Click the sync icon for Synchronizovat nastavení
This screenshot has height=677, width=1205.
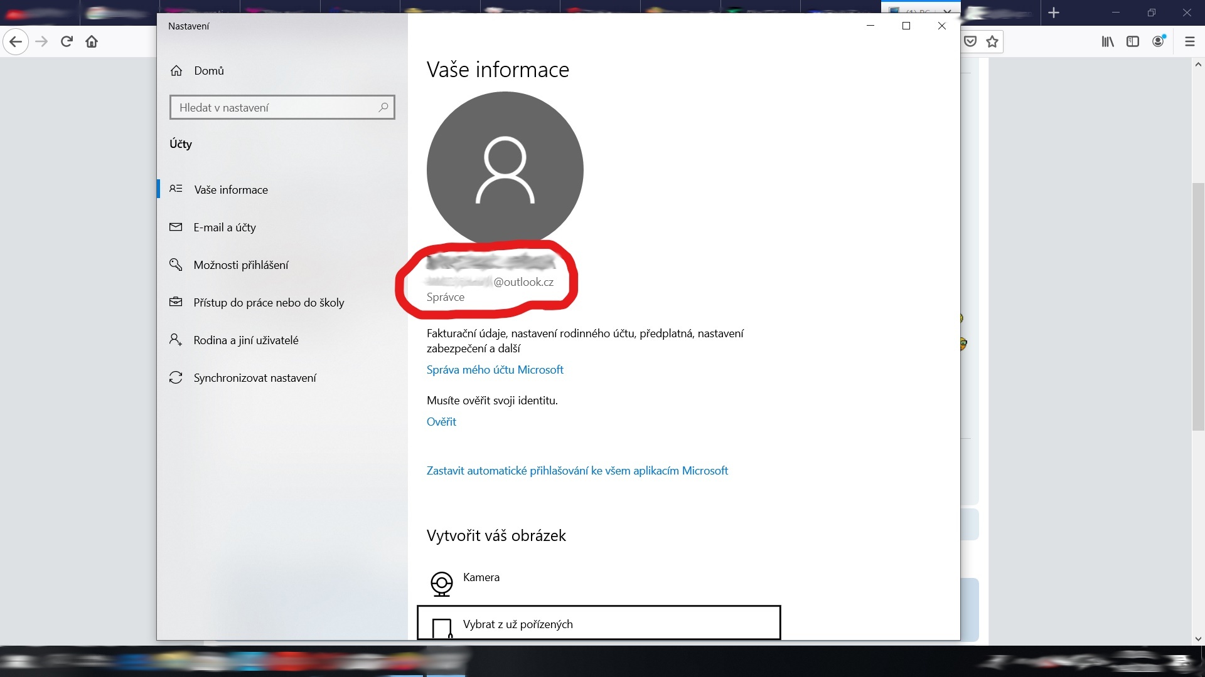tap(176, 377)
